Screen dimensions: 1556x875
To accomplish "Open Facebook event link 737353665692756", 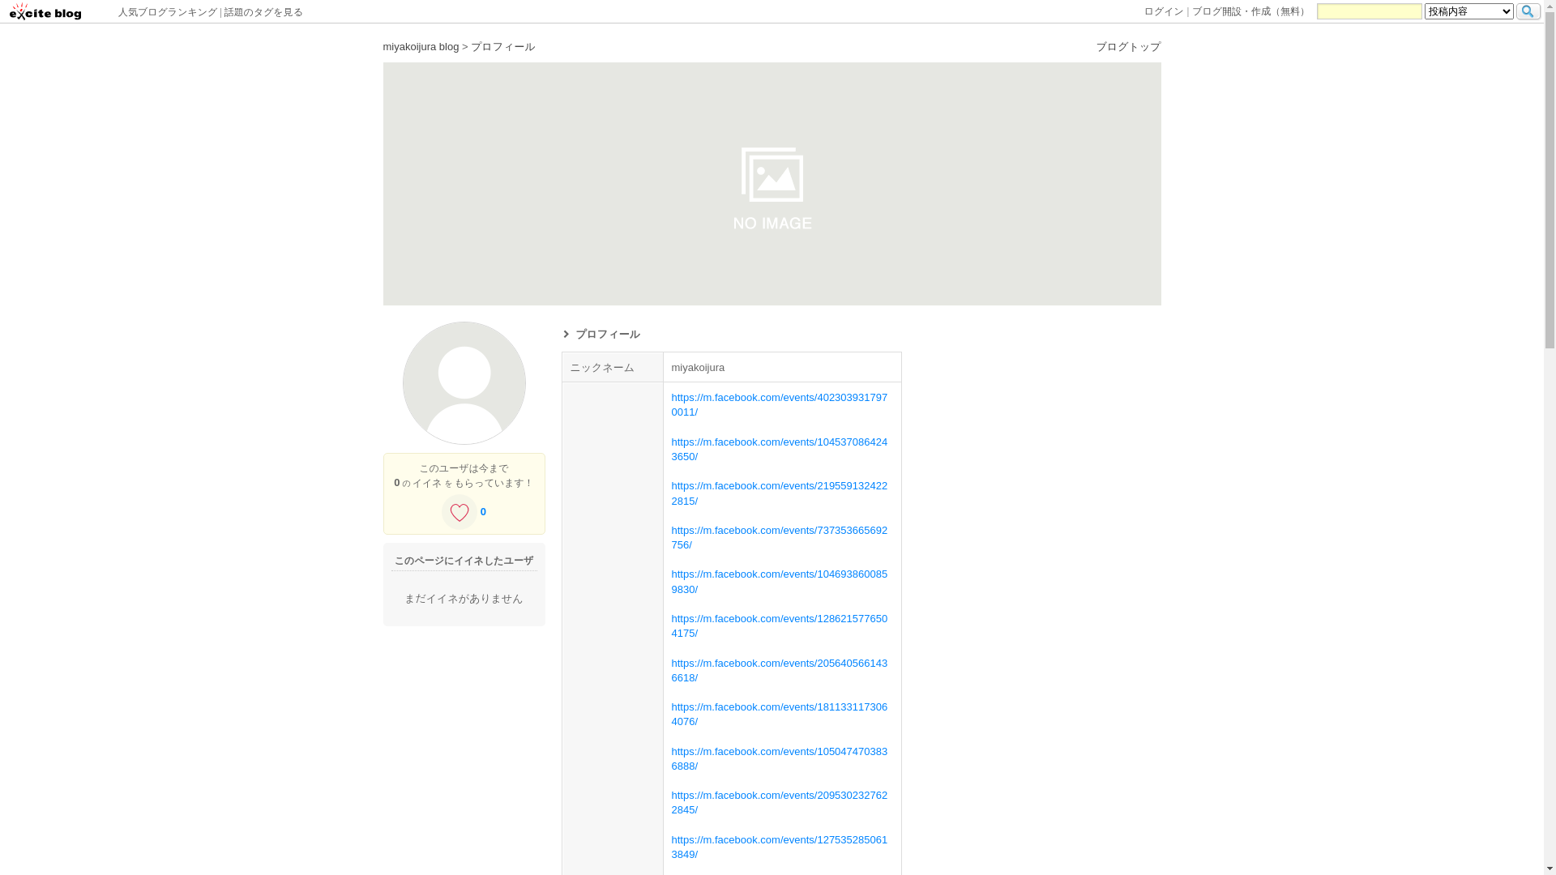I will (779, 538).
